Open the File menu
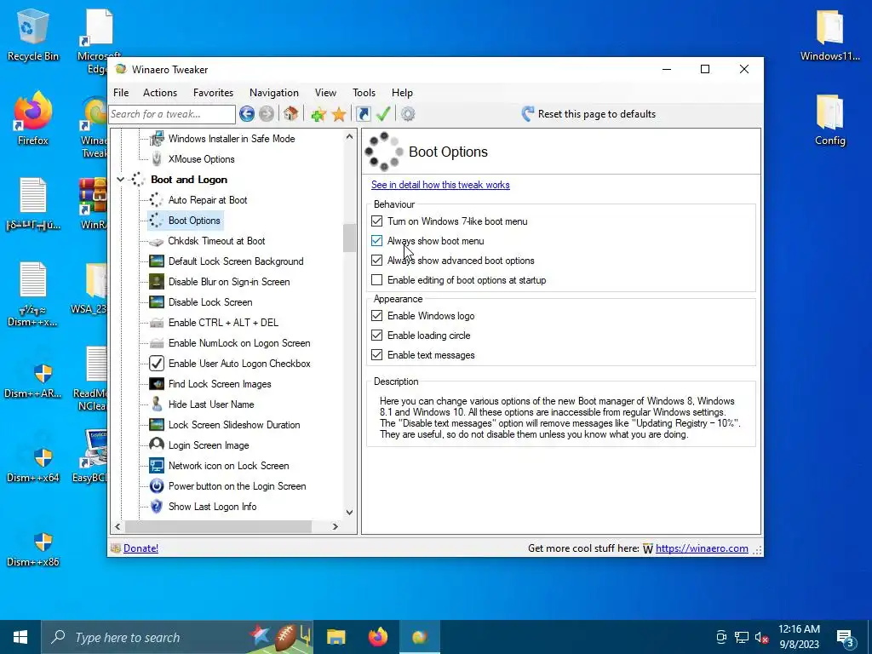 (121, 93)
